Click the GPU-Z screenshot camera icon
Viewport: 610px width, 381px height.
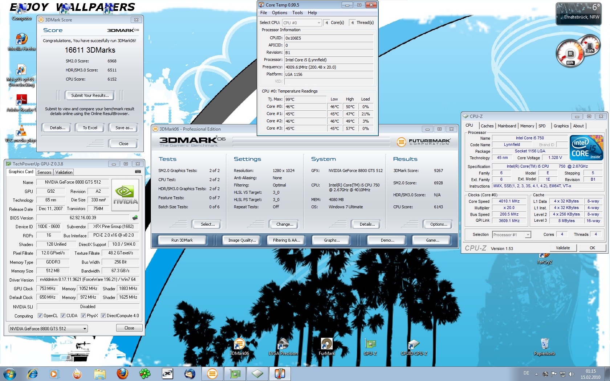138,172
